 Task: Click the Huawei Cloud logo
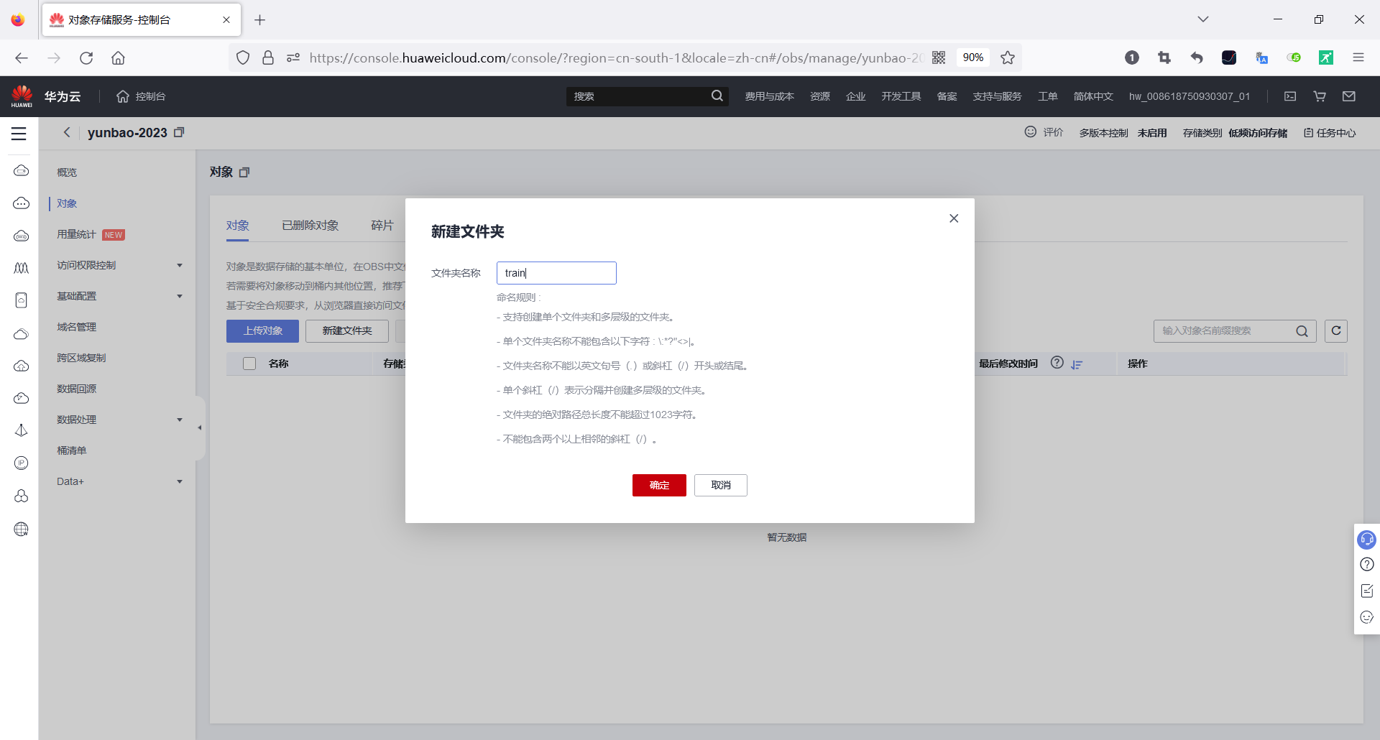coord(22,96)
